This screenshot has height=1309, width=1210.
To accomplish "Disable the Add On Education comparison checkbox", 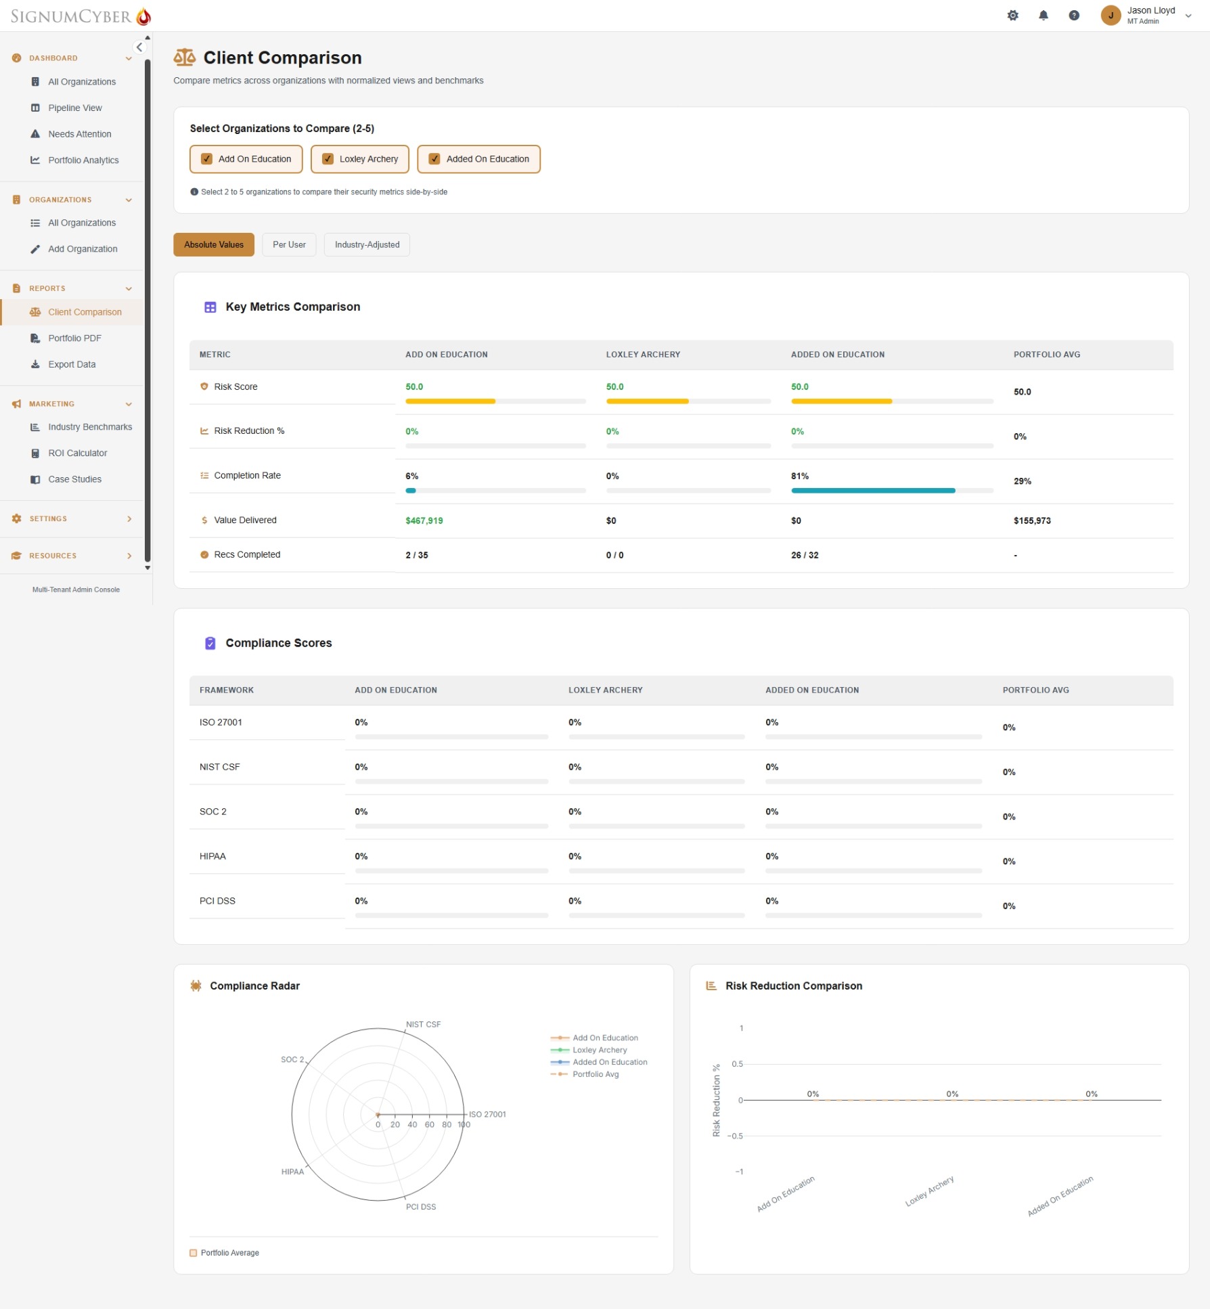I will (206, 158).
